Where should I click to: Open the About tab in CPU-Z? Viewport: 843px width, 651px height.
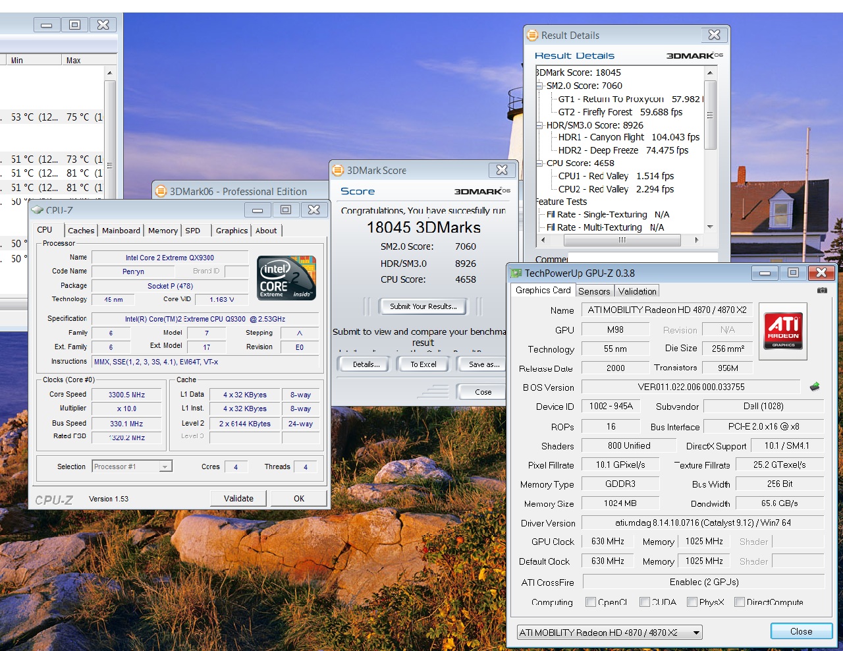[266, 231]
